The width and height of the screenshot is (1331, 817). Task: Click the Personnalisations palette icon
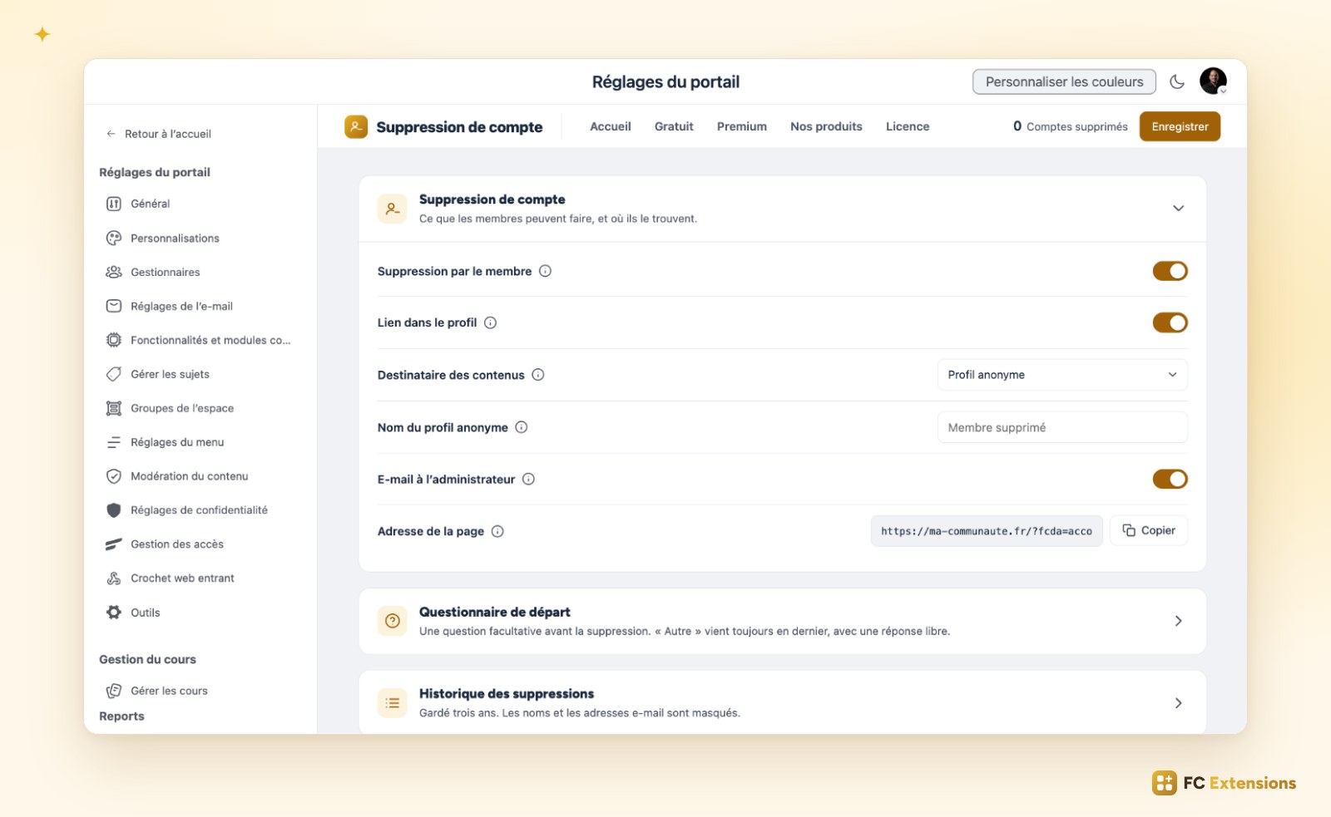[114, 239]
